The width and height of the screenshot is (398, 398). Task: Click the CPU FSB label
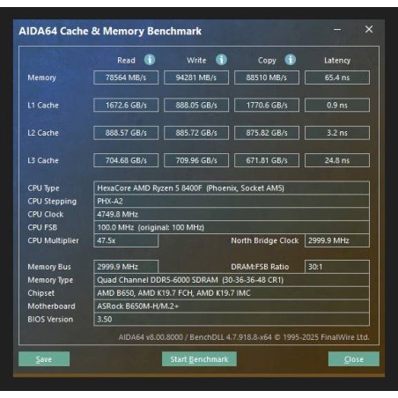tap(42, 227)
